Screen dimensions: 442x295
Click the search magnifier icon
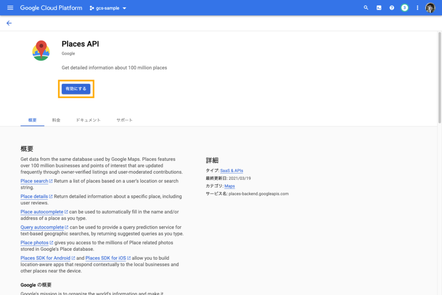pos(366,8)
